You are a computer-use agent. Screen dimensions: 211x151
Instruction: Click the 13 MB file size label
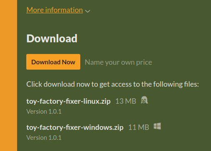click(x=126, y=101)
